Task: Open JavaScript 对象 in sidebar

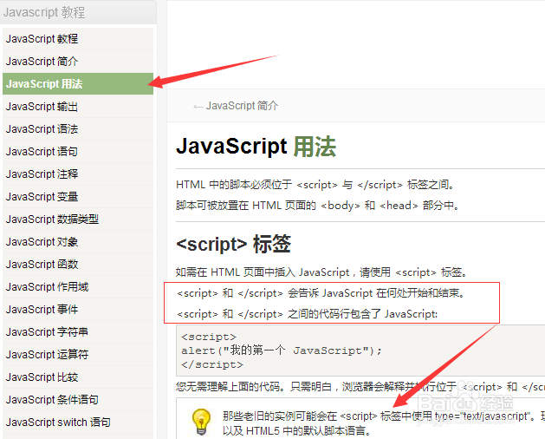Action: coord(78,242)
